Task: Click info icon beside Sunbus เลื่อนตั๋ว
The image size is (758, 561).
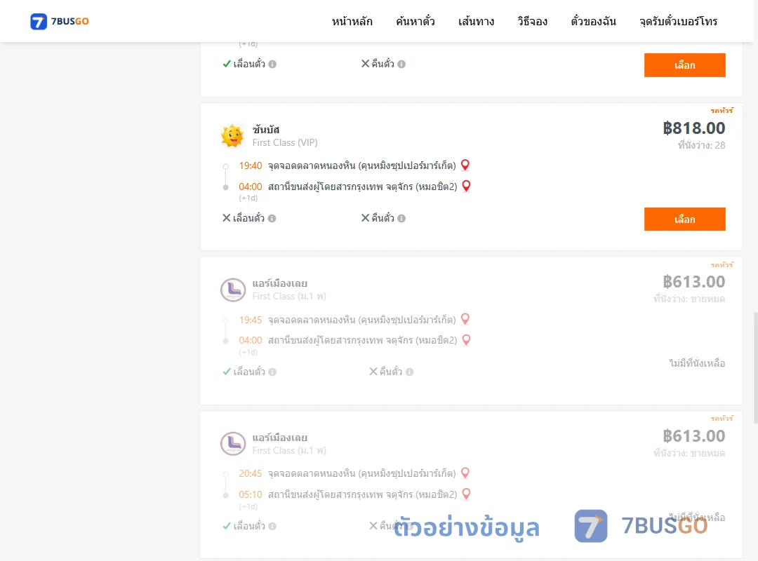Action: [272, 218]
